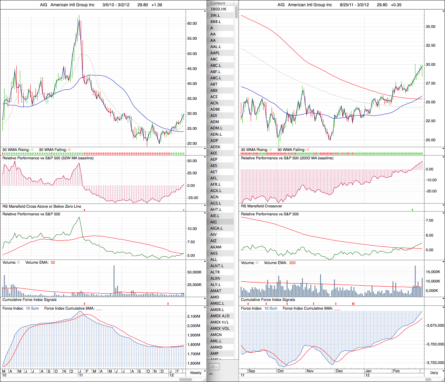
Task: Click the All label below the symbol list
Action: tap(211, 374)
